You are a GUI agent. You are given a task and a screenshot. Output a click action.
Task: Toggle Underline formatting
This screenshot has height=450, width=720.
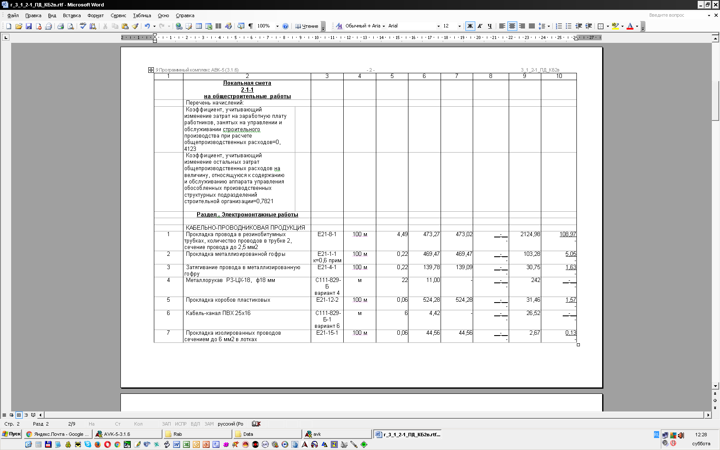[490, 26]
